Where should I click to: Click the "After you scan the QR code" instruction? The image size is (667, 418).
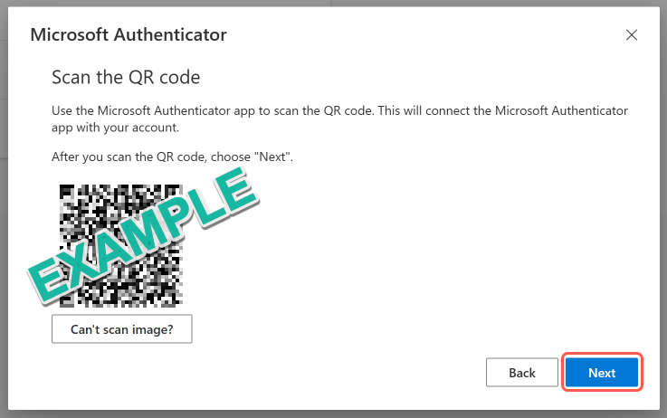172,157
